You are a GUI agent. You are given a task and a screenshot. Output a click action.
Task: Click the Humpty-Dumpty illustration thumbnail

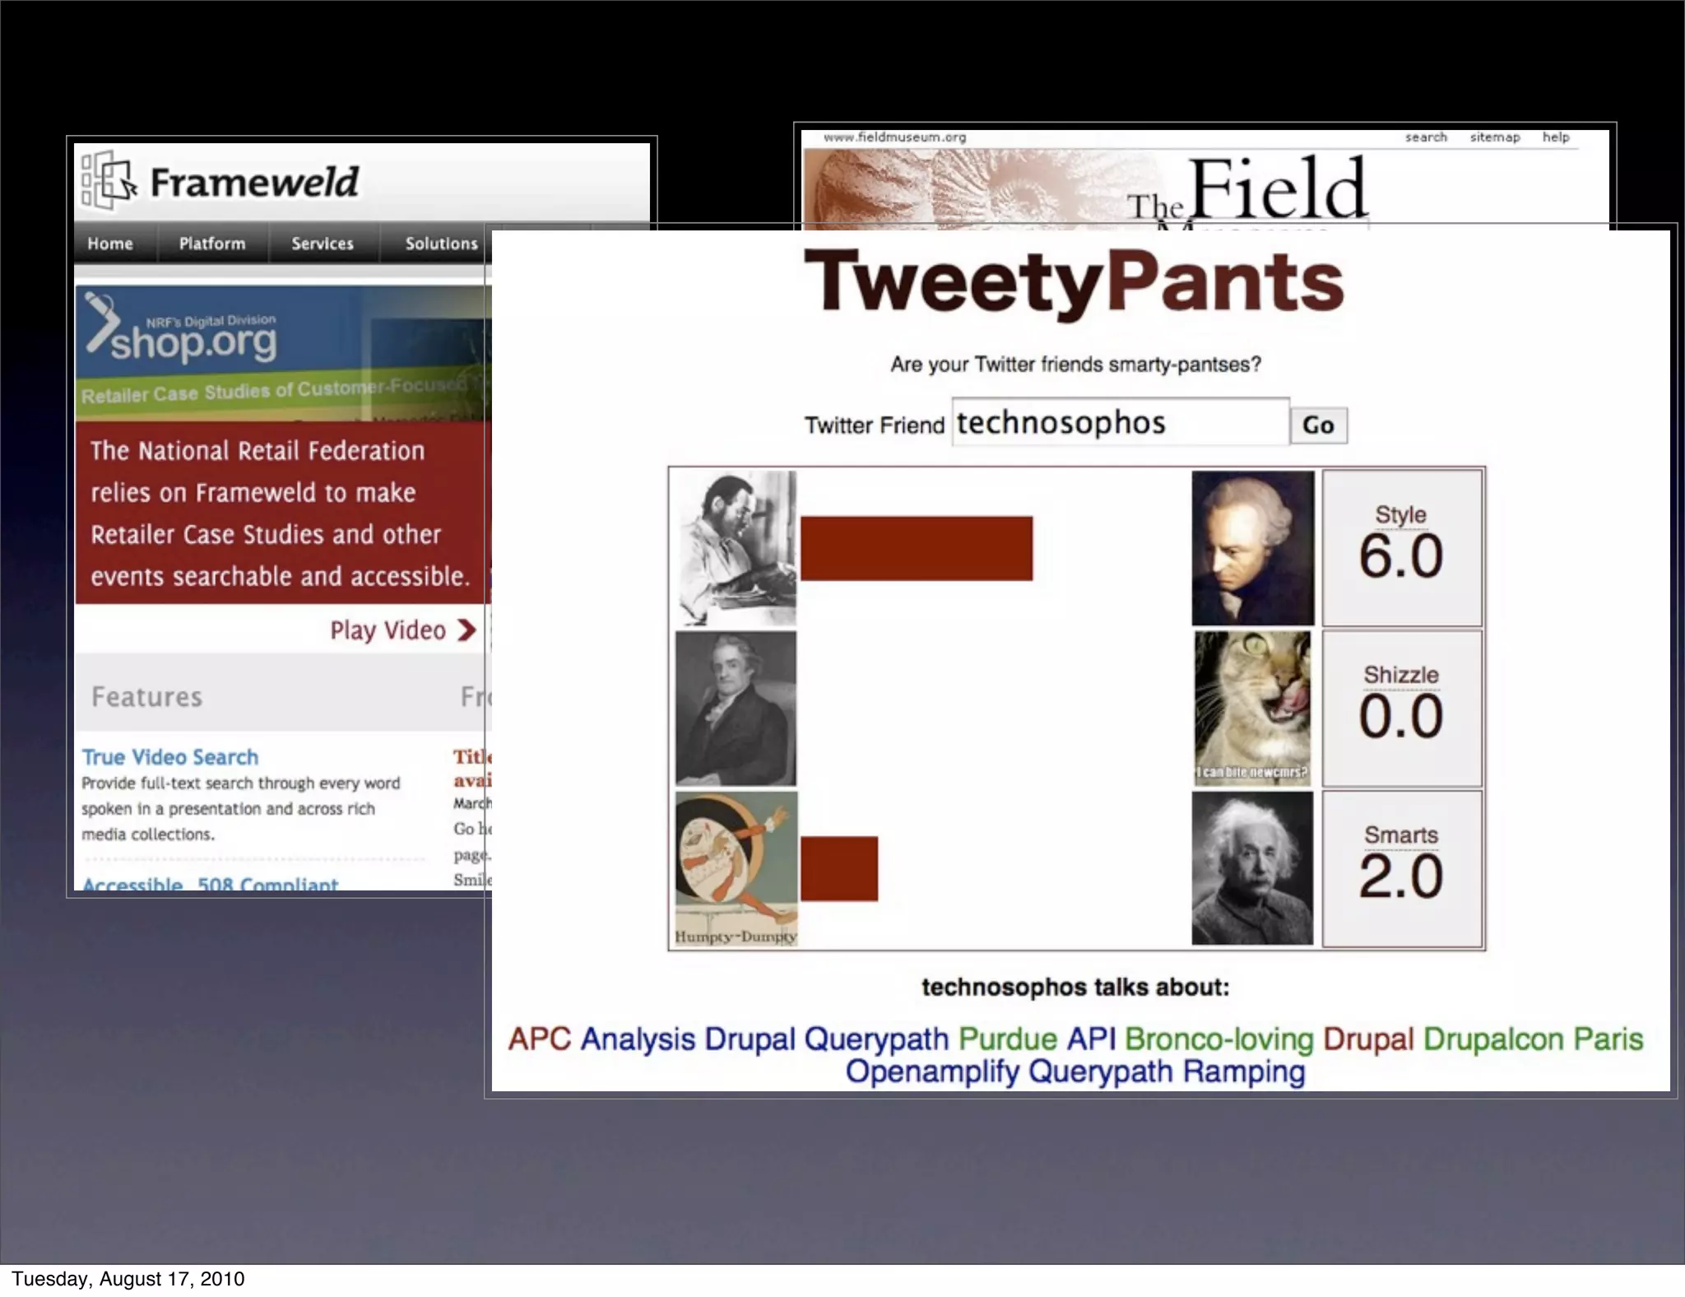736,868
